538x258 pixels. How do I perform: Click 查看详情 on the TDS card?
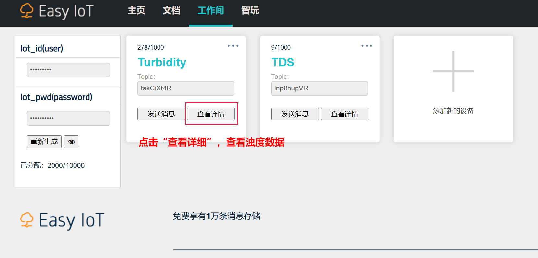(345, 114)
